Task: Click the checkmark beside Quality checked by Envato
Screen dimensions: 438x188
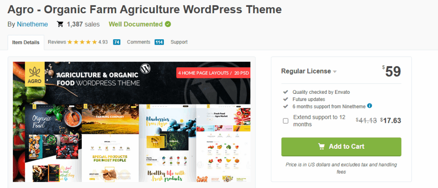Action: click(x=285, y=92)
